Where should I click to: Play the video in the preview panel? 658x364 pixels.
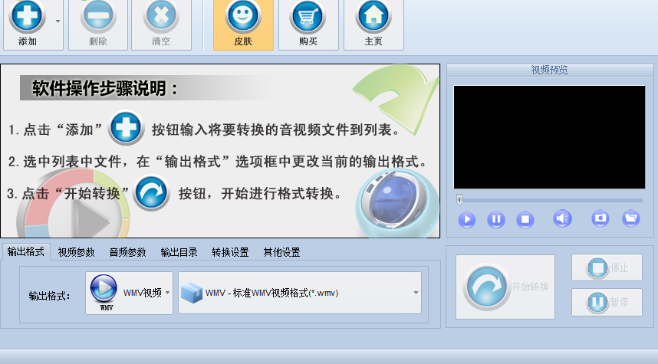466,219
